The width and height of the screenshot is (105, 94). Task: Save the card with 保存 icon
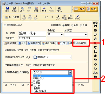point(7,9)
